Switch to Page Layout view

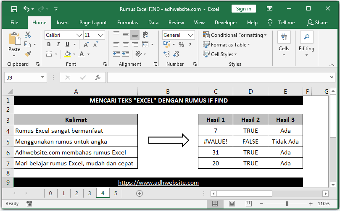[232, 203]
